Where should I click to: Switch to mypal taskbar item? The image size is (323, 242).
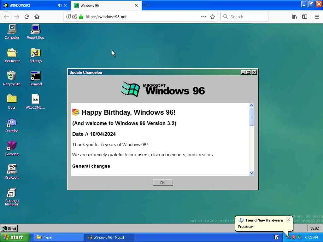click(x=58, y=237)
